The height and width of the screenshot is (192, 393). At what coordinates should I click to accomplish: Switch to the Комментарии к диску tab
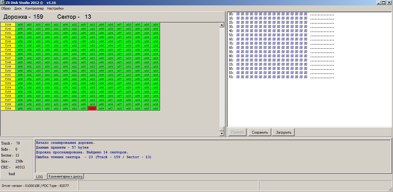click(x=65, y=176)
